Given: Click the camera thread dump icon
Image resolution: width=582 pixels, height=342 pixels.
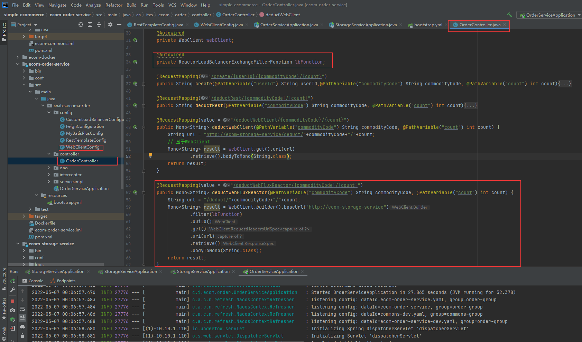Looking at the screenshot, I should (13, 310).
